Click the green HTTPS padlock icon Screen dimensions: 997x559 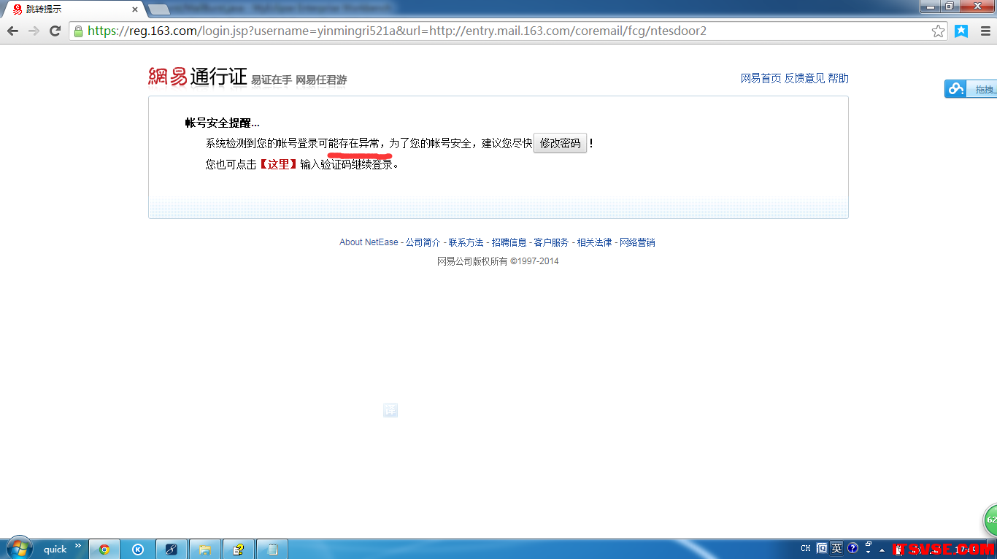tap(78, 31)
